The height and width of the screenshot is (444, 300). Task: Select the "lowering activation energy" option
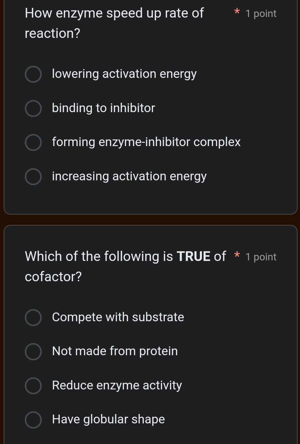124,74
